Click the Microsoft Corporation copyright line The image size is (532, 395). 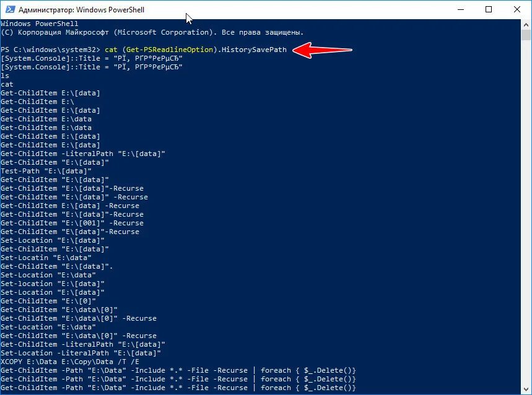click(152, 33)
